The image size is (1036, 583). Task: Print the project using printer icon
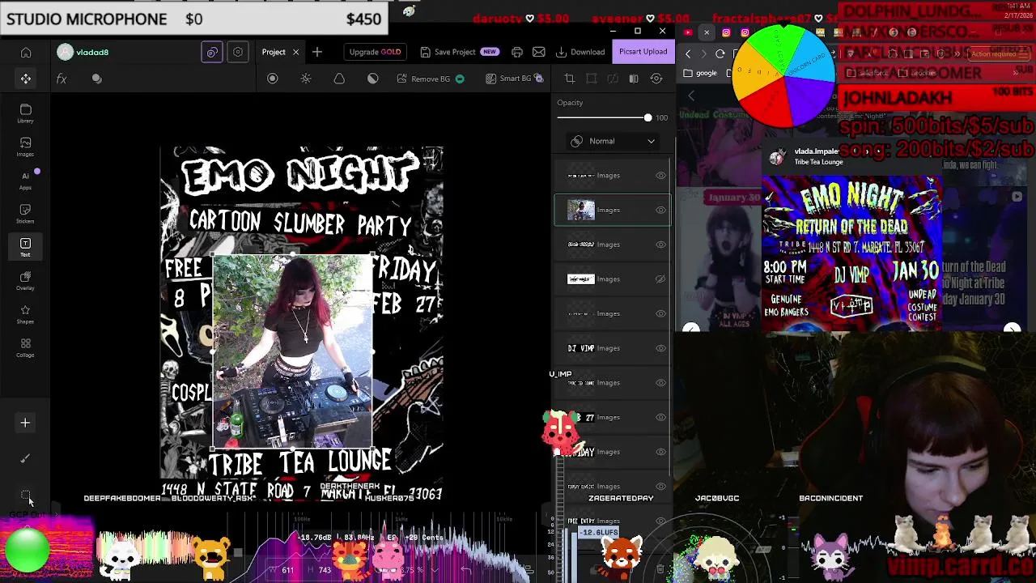click(517, 52)
